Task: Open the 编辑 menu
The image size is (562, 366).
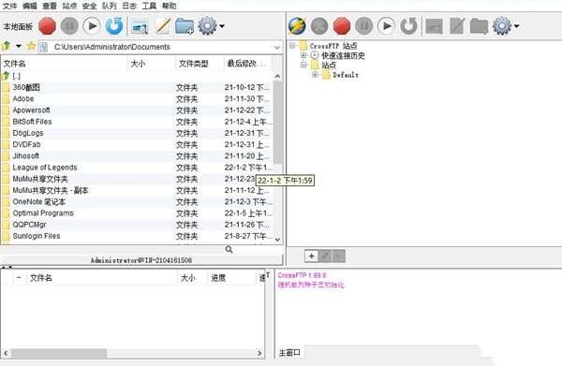Action: pyautogui.click(x=29, y=6)
